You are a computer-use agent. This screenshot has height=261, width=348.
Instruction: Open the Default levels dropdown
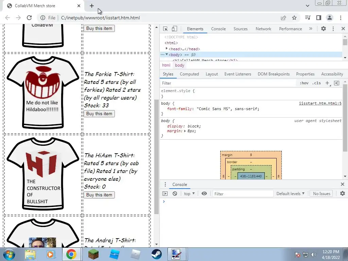tap(290, 194)
